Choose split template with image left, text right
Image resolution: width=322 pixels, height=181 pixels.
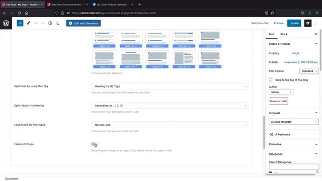tap(184, 60)
